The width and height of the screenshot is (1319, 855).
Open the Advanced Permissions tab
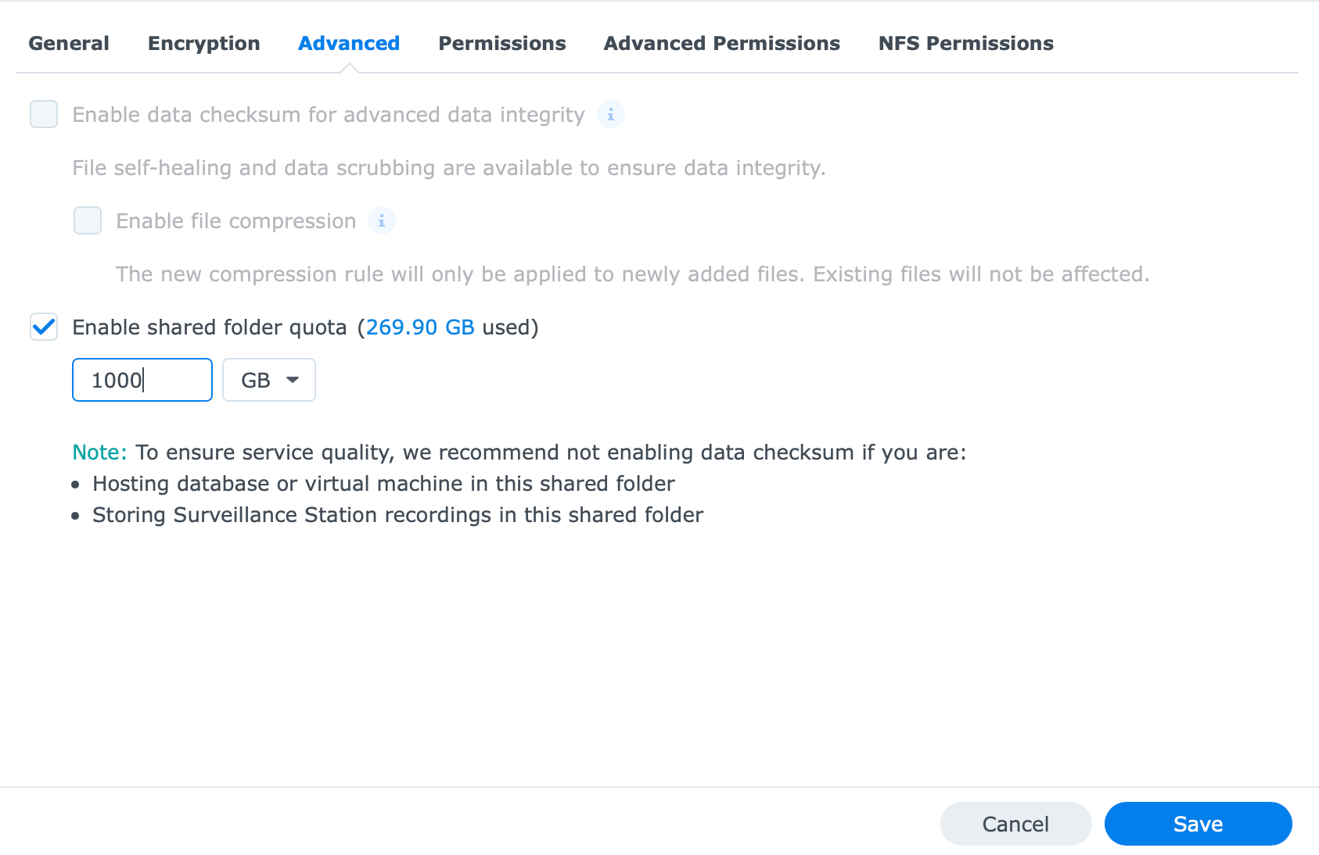point(722,43)
